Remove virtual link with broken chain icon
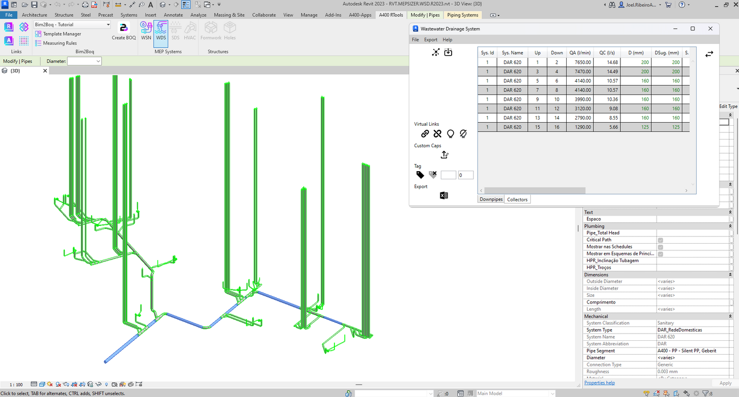739x397 pixels. (x=437, y=134)
